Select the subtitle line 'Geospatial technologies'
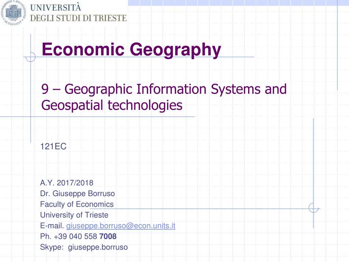This screenshot has width=349, height=262. click(x=112, y=105)
